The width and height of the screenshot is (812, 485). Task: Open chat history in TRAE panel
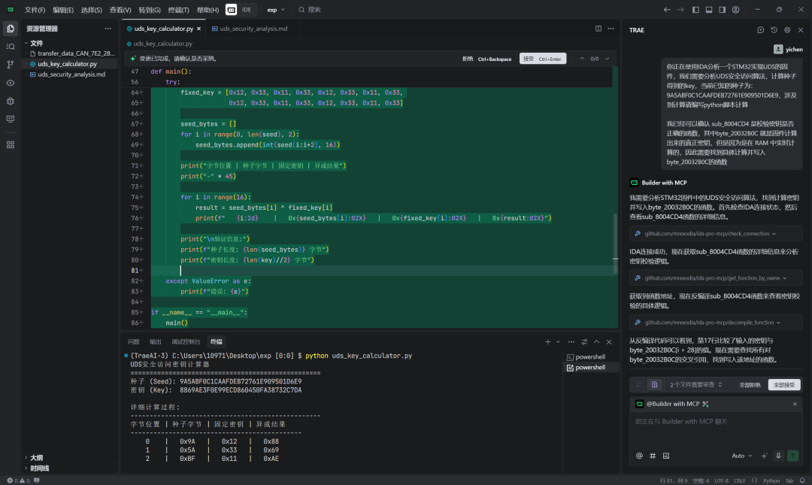click(x=774, y=30)
